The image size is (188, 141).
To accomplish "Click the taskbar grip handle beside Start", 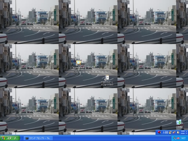I will 22,138.
